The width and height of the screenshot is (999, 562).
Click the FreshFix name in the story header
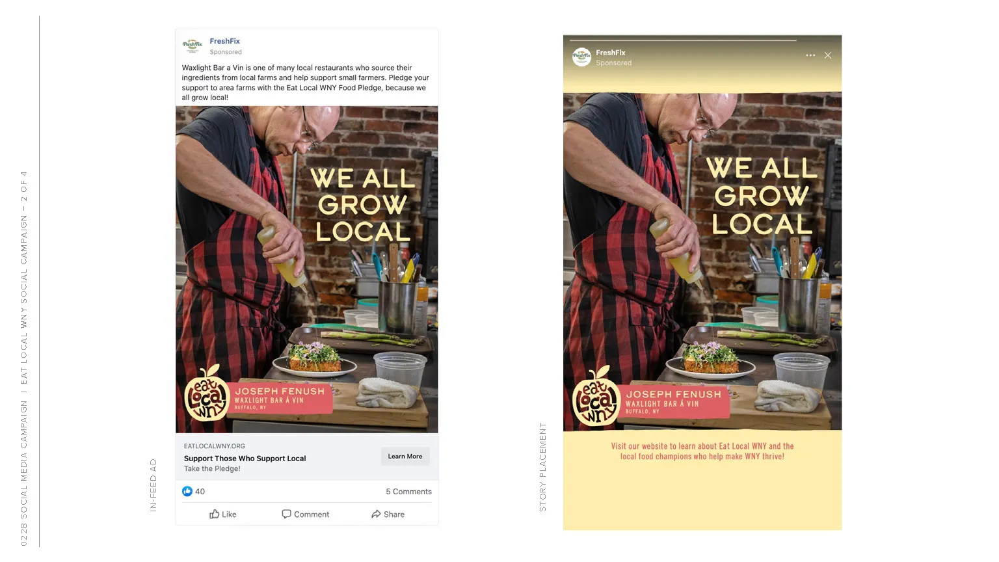[611, 53]
